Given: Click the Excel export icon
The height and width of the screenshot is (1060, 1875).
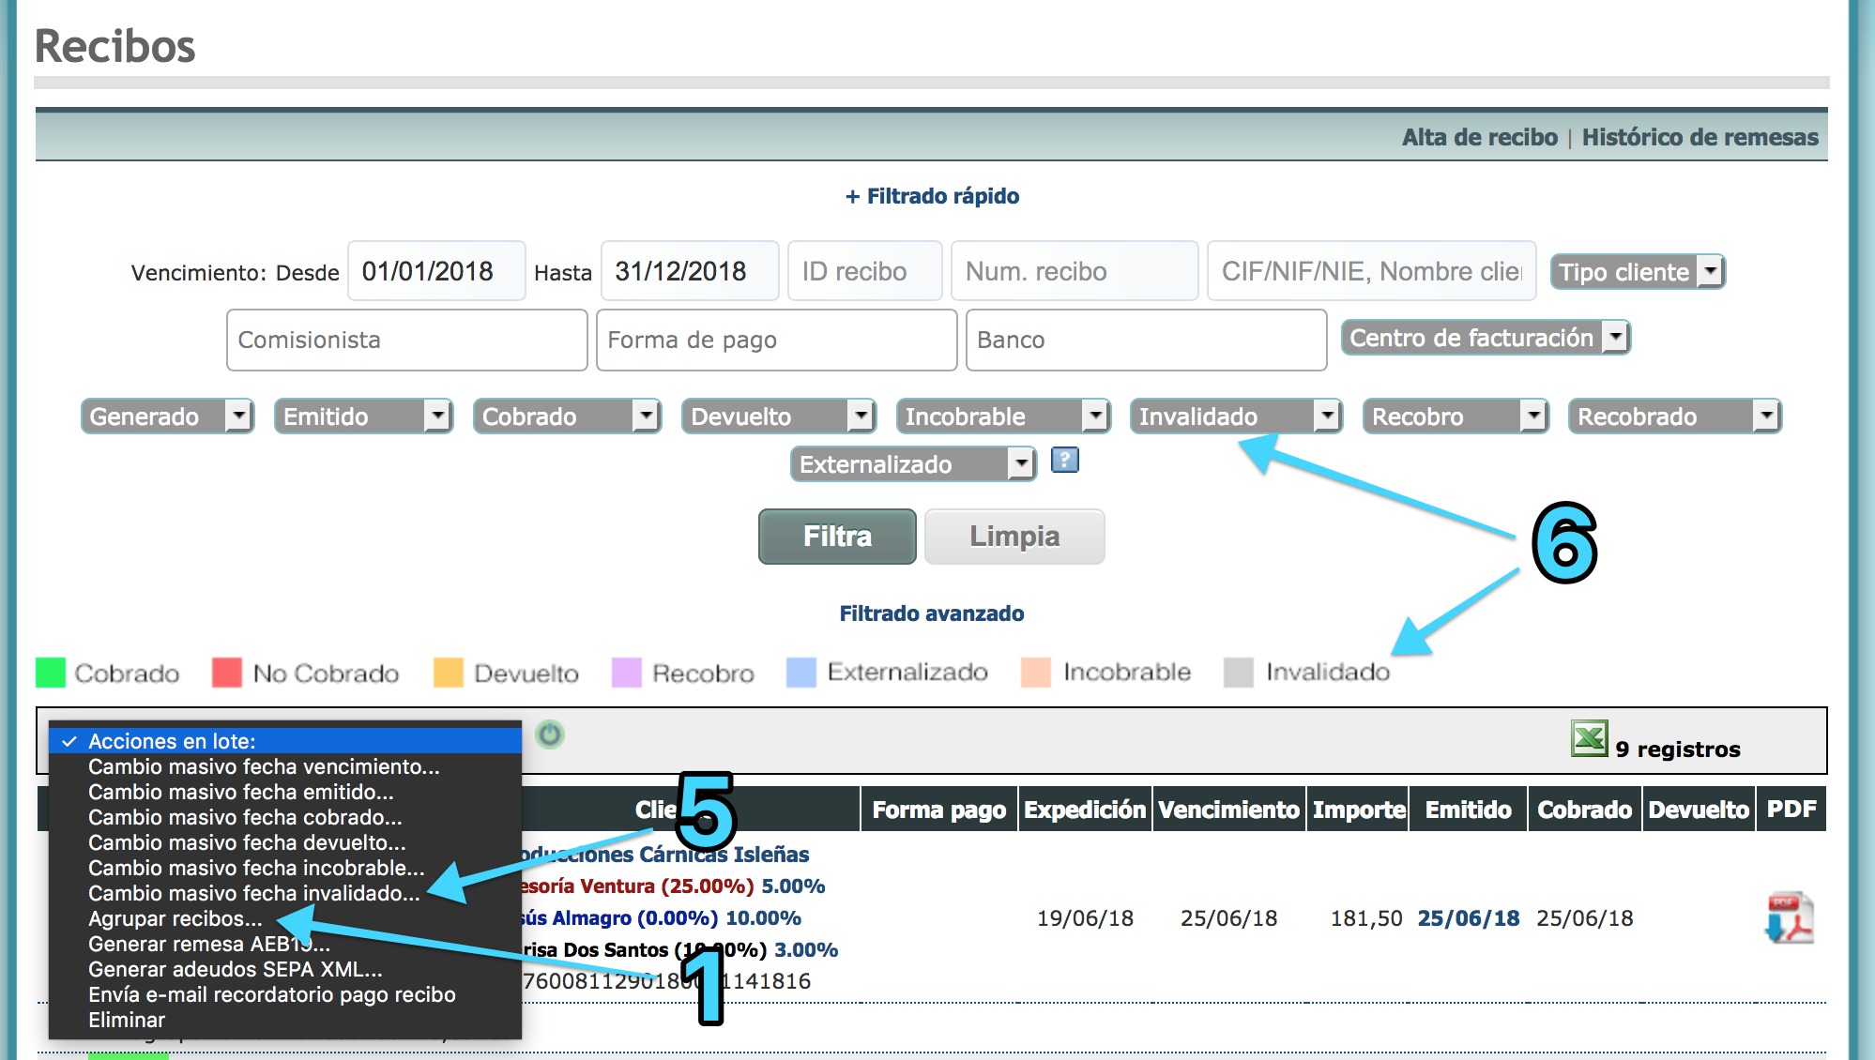Looking at the screenshot, I should (1589, 738).
